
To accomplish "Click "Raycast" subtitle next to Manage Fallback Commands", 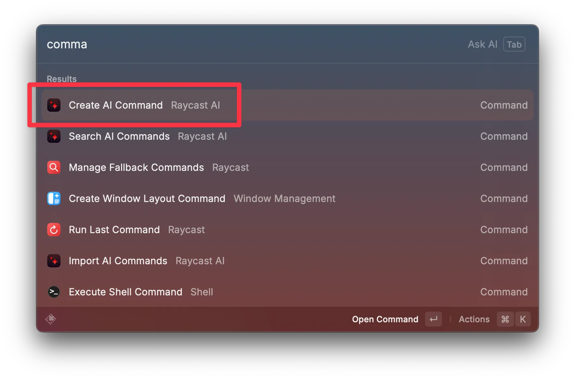I will click(x=231, y=167).
